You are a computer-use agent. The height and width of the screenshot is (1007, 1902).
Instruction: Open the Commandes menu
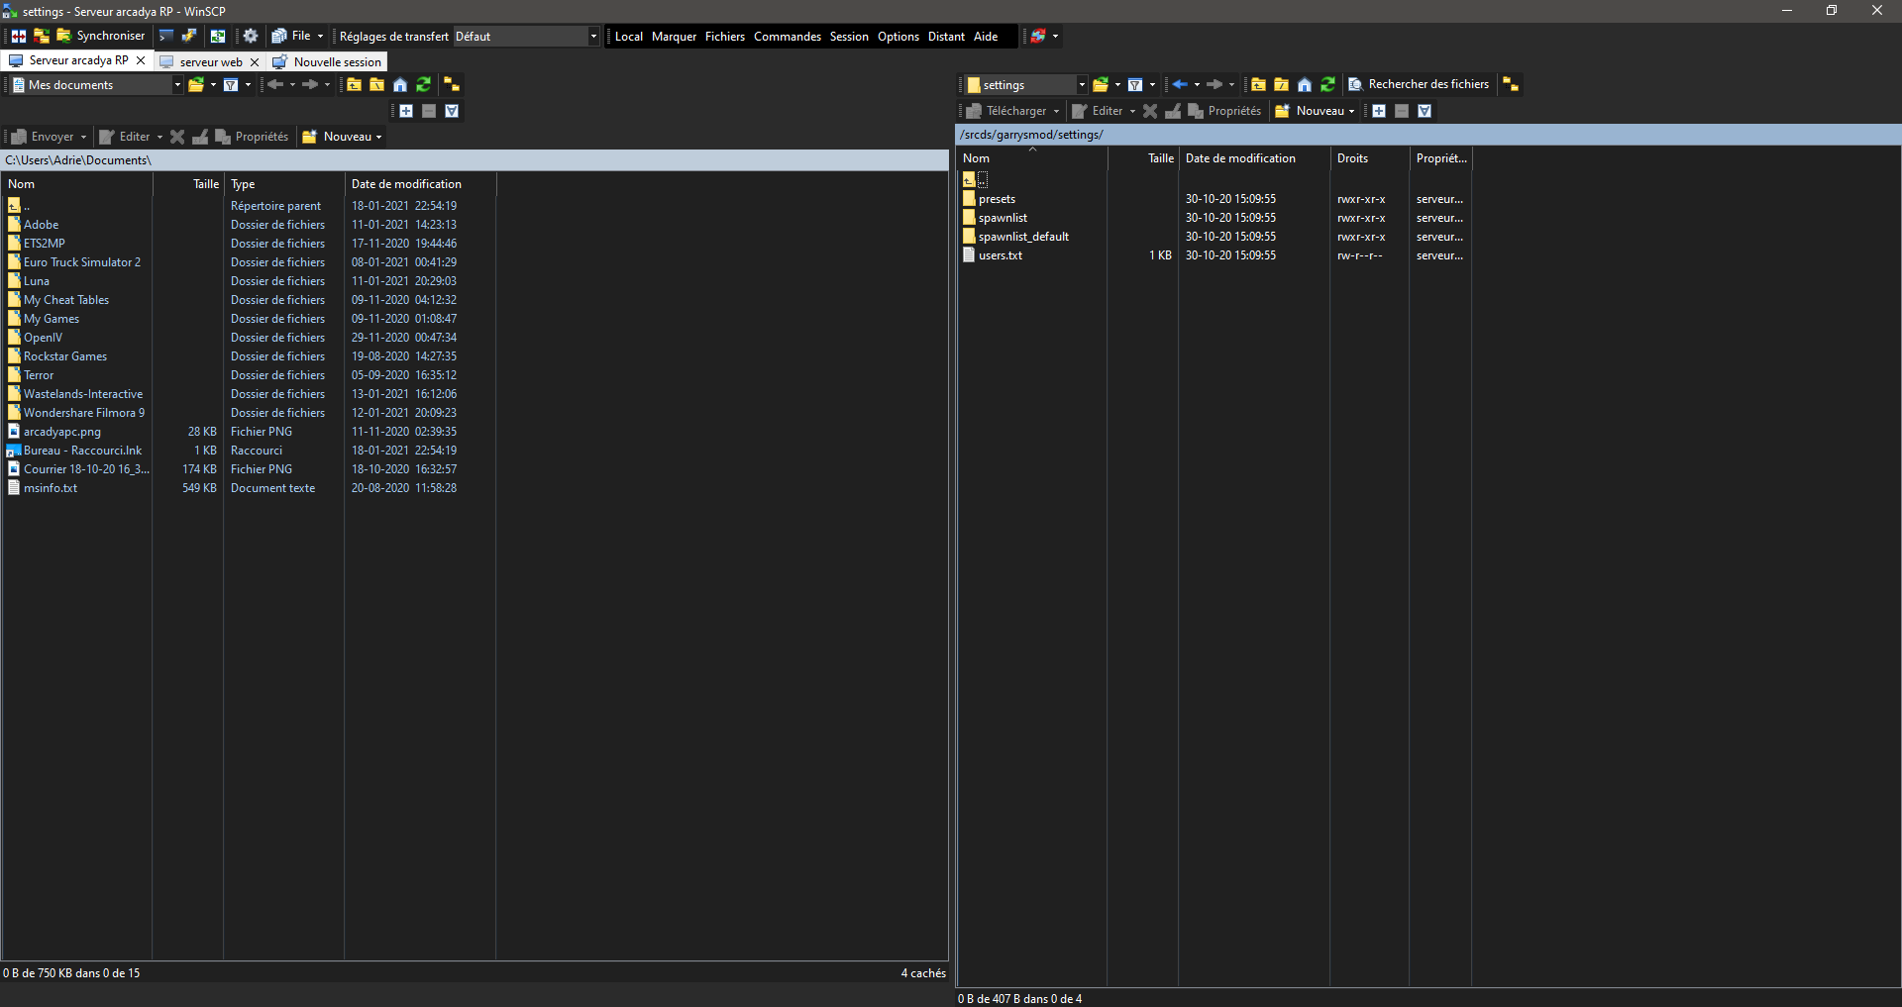[x=788, y=37]
